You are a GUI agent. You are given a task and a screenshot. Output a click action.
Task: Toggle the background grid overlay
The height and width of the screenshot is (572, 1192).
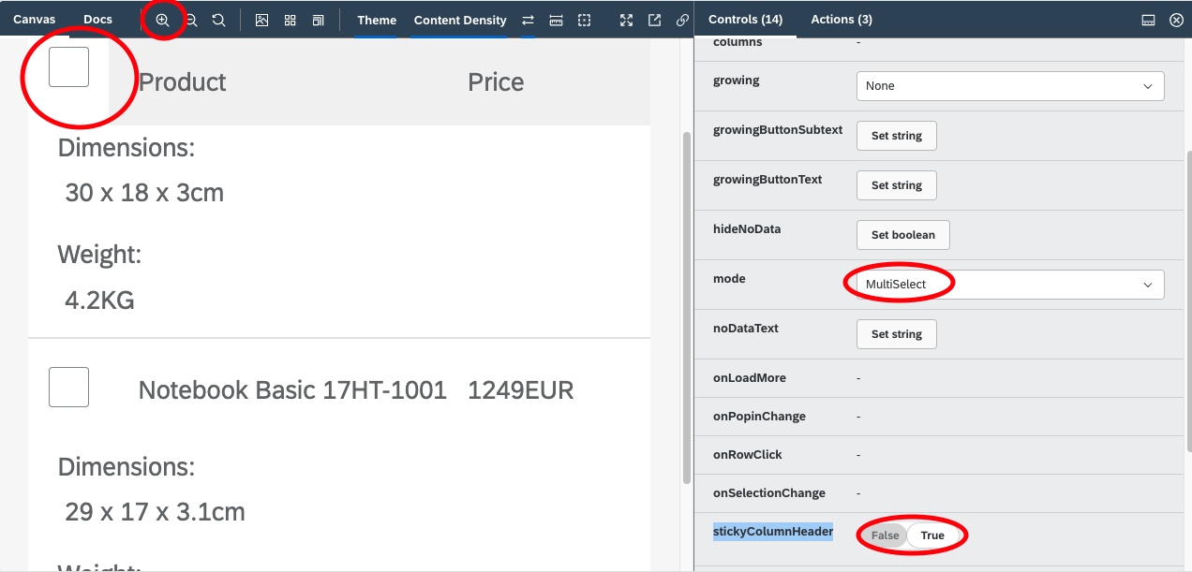[x=290, y=19]
